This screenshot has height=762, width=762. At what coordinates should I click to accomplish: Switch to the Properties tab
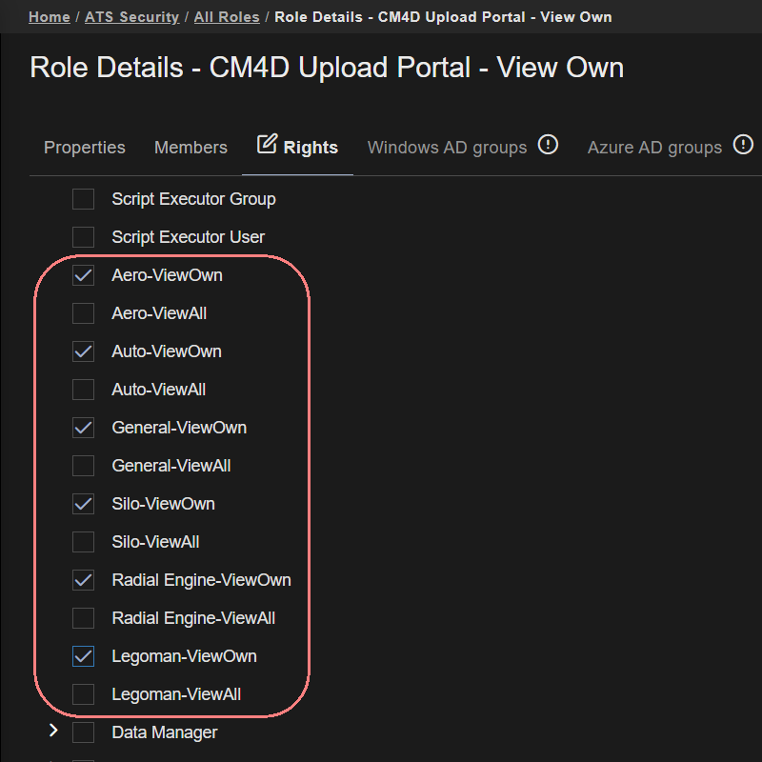point(85,148)
